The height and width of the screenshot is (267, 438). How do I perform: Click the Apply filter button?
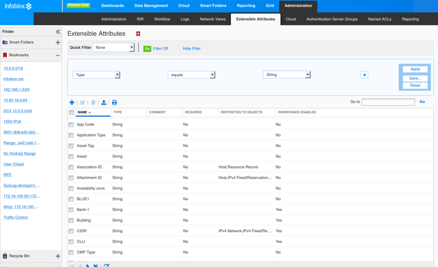pyautogui.click(x=415, y=69)
